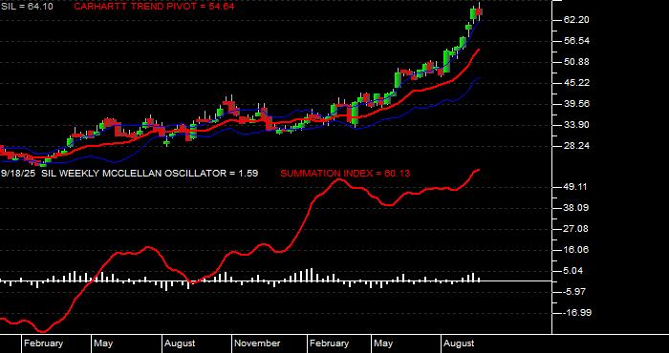
Task: Click the second February time-axis label
Action: click(x=329, y=343)
